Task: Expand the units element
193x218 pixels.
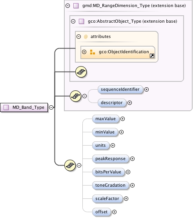Action: tap(113, 146)
